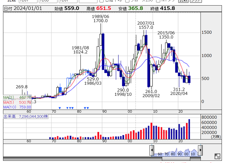This screenshot has height=163, width=228.
Task: Click the MA(10) 759.88 legend entry
Action: pyautogui.click(x=17, y=107)
